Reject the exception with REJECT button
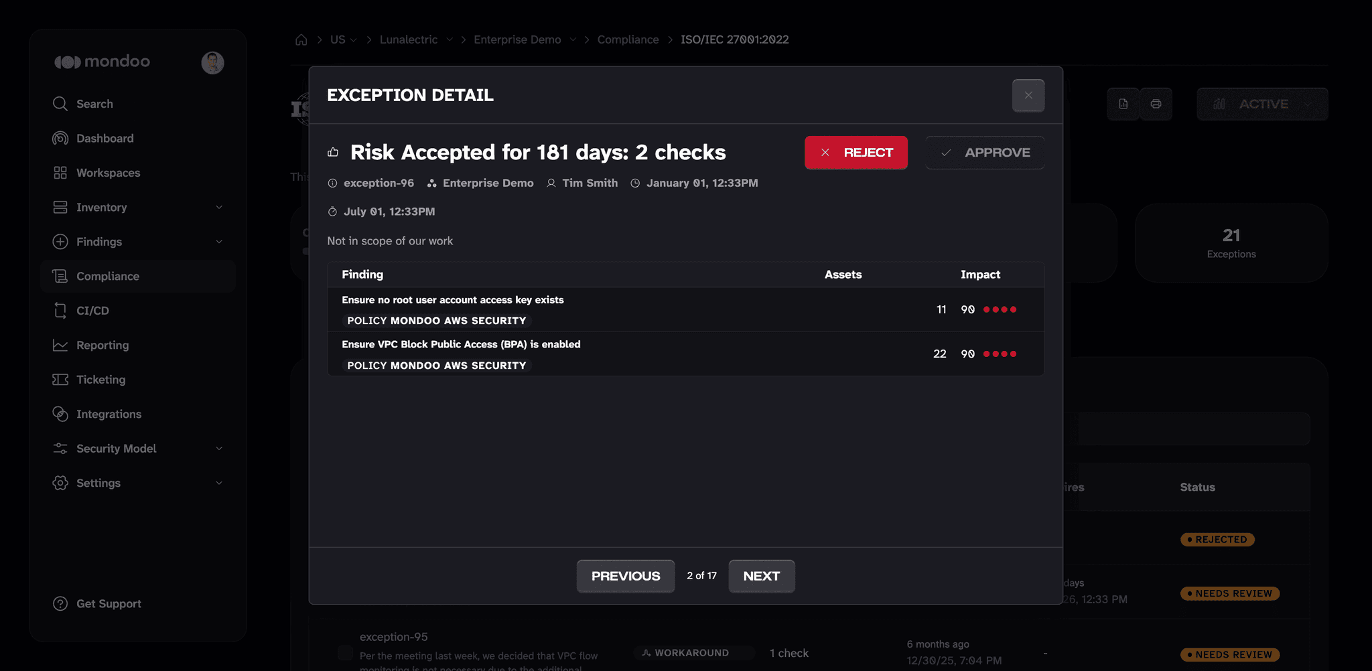Viewport: 1372px width, 671px height. [x=856, y=153]
